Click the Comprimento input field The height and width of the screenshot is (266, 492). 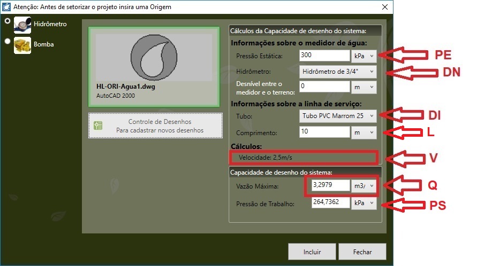coord(324,131)
